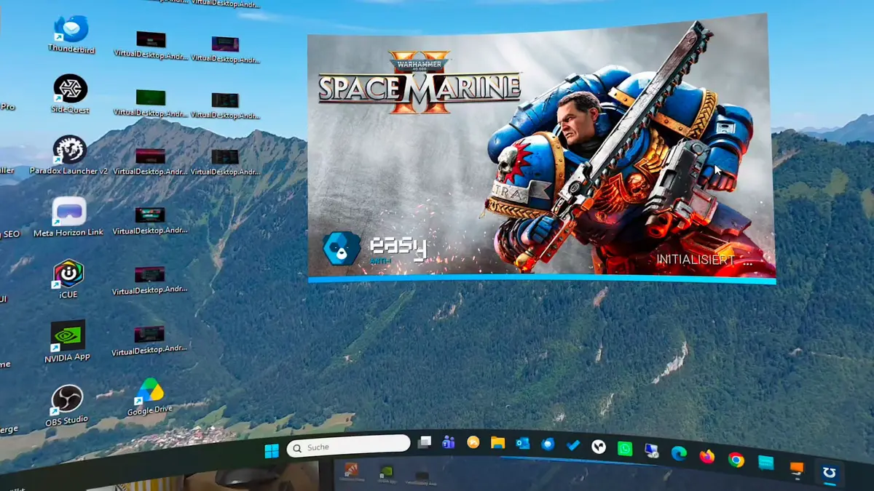This screenshot has height=491, width=874.
Task: Launch Microsoft Edge from the taskbar
Action: pyautogui.click(x=679, y=454)
